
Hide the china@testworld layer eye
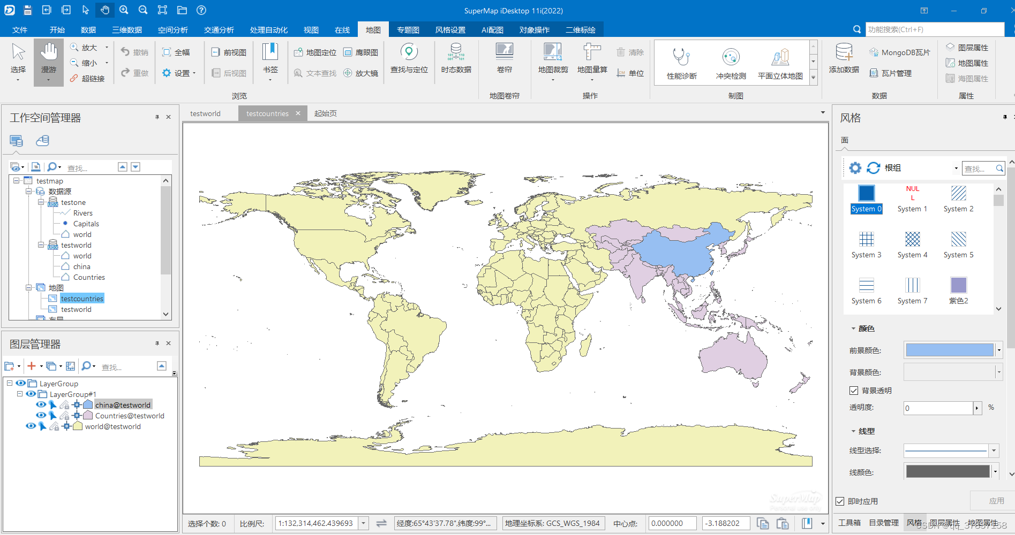pyautogui.click(x=41, y=405)
